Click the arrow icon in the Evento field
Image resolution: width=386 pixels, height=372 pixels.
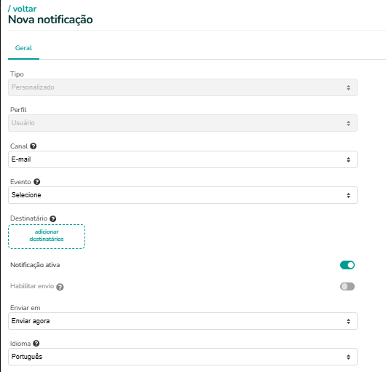tap(348, 195)
